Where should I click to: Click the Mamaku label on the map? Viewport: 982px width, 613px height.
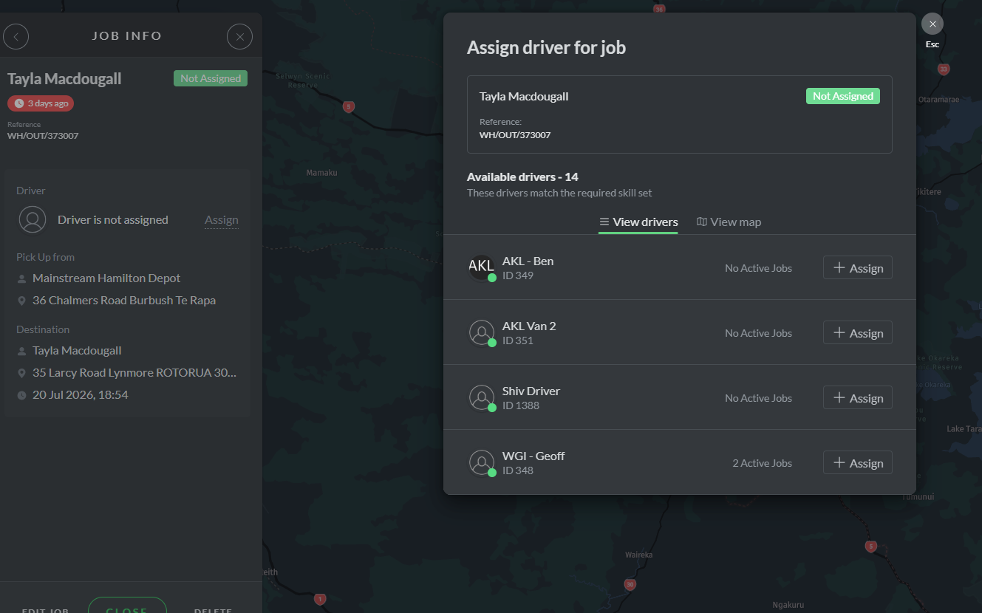(321, 173)
